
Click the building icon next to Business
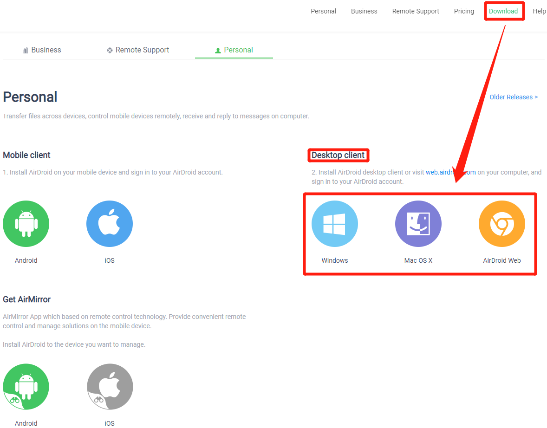coord(25,50)
